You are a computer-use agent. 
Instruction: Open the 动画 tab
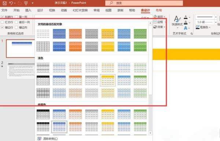tap(64, 10)
